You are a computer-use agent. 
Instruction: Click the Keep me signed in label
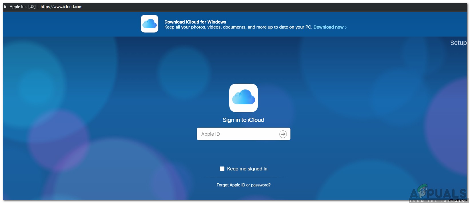click(247, 169)
